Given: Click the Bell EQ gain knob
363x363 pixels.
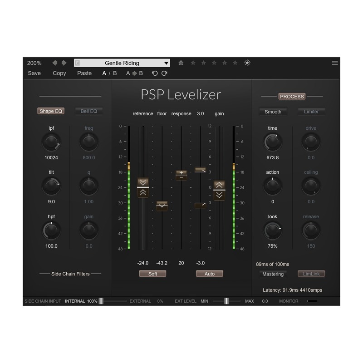Looking at the screenshot, I should pos(88,231).
